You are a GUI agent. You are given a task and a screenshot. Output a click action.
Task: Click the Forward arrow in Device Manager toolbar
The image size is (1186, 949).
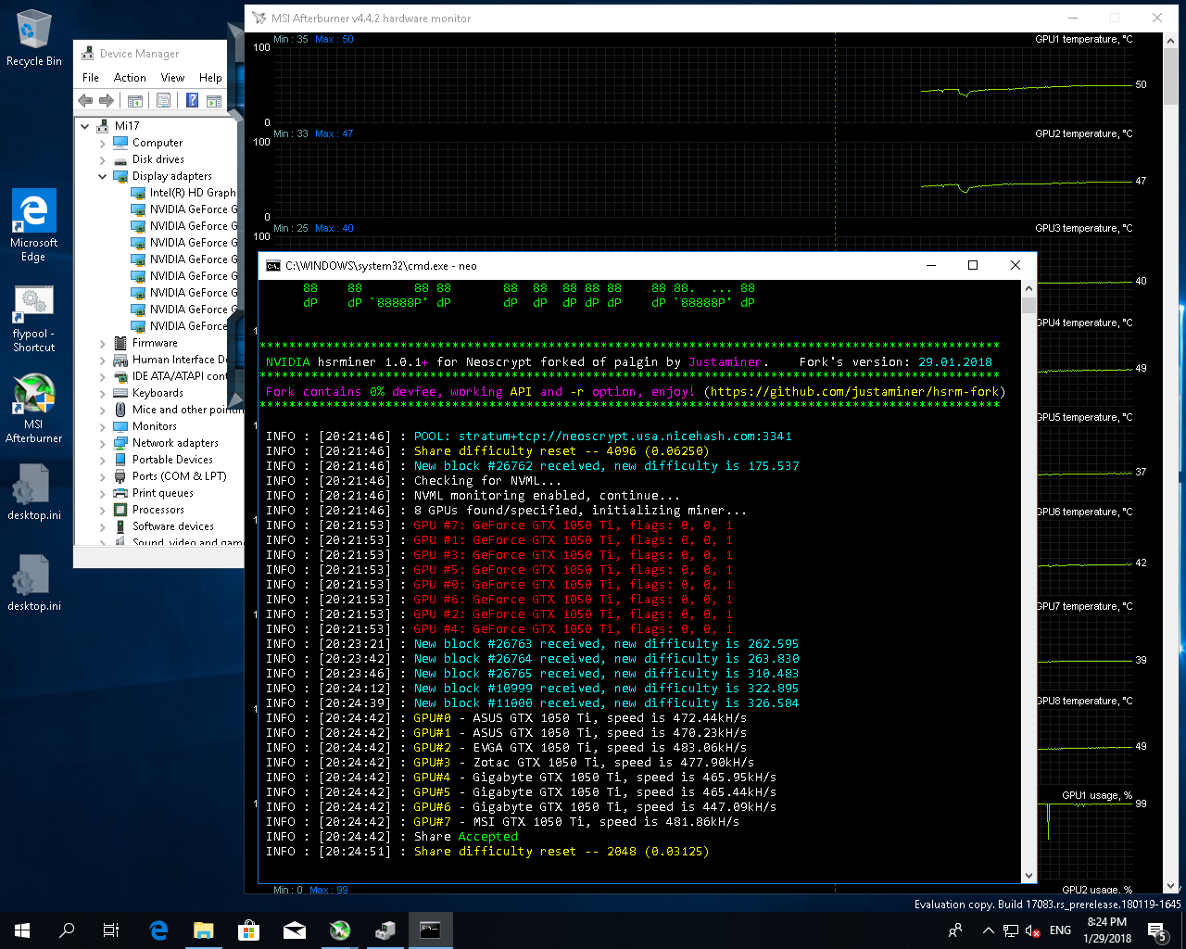point(107,101)
